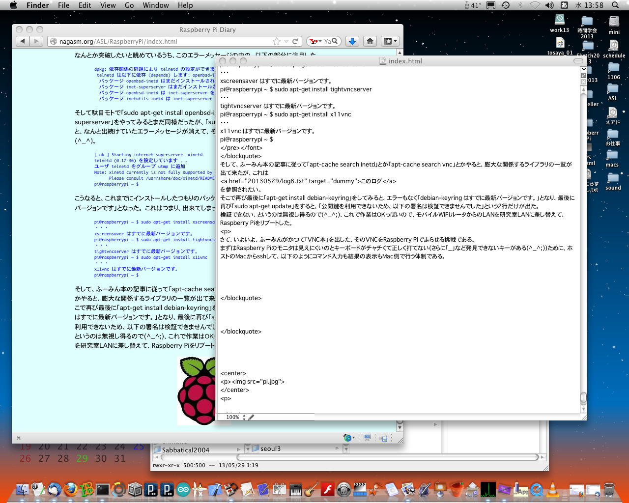Open the Yahoo search engine dropdown

click(x=314, y=41)
